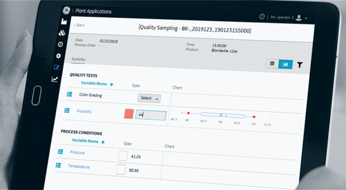This screenshot has height=190, width=346.
Task: Open the Viscosity variable link
Action: [x=84, y=111]
